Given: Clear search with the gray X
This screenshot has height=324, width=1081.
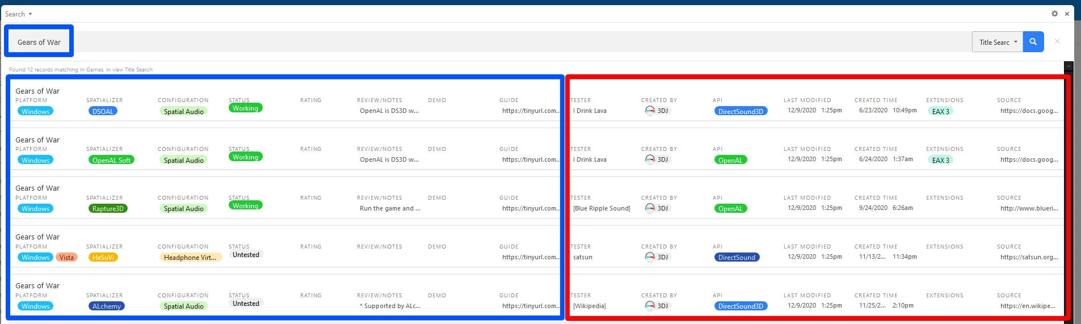Looking at the screenshot, I should 1057,41.
